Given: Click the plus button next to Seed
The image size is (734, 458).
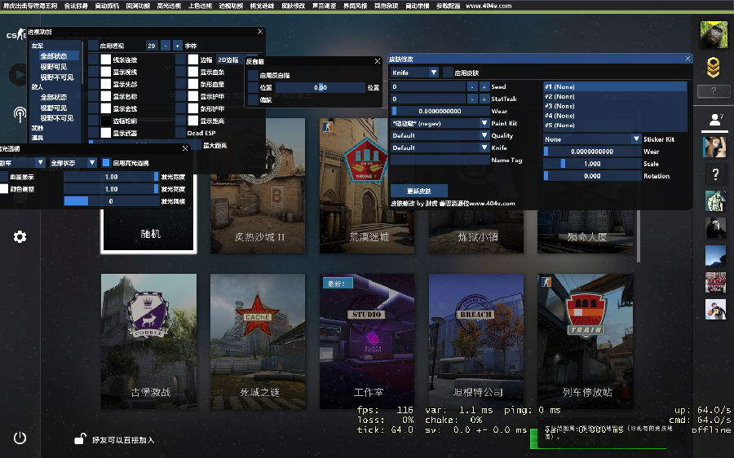Looking at the screenshot, I should (x=484, y=87).
